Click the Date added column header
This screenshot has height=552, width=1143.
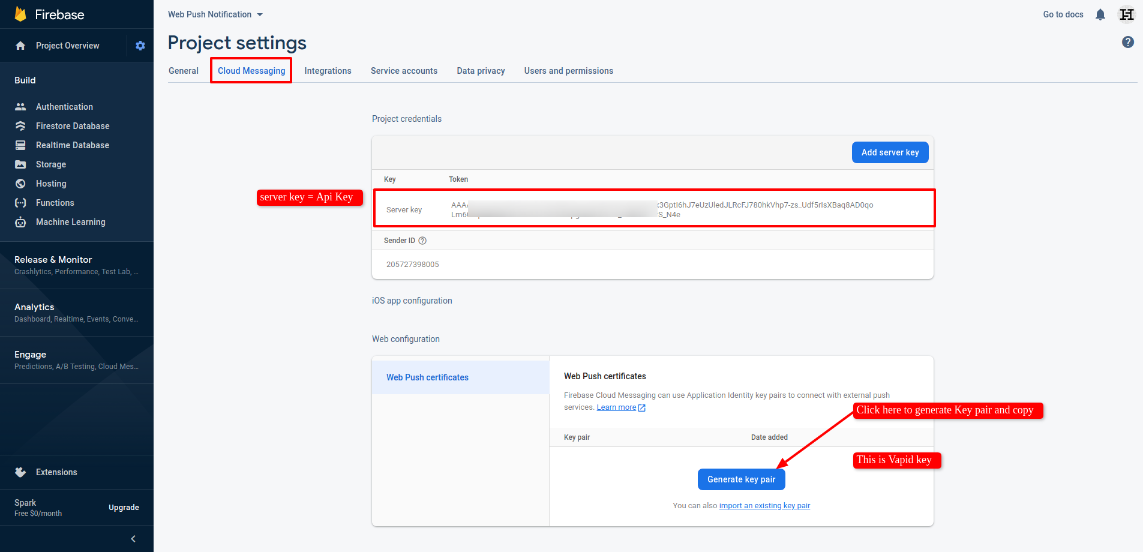(769, 437)
